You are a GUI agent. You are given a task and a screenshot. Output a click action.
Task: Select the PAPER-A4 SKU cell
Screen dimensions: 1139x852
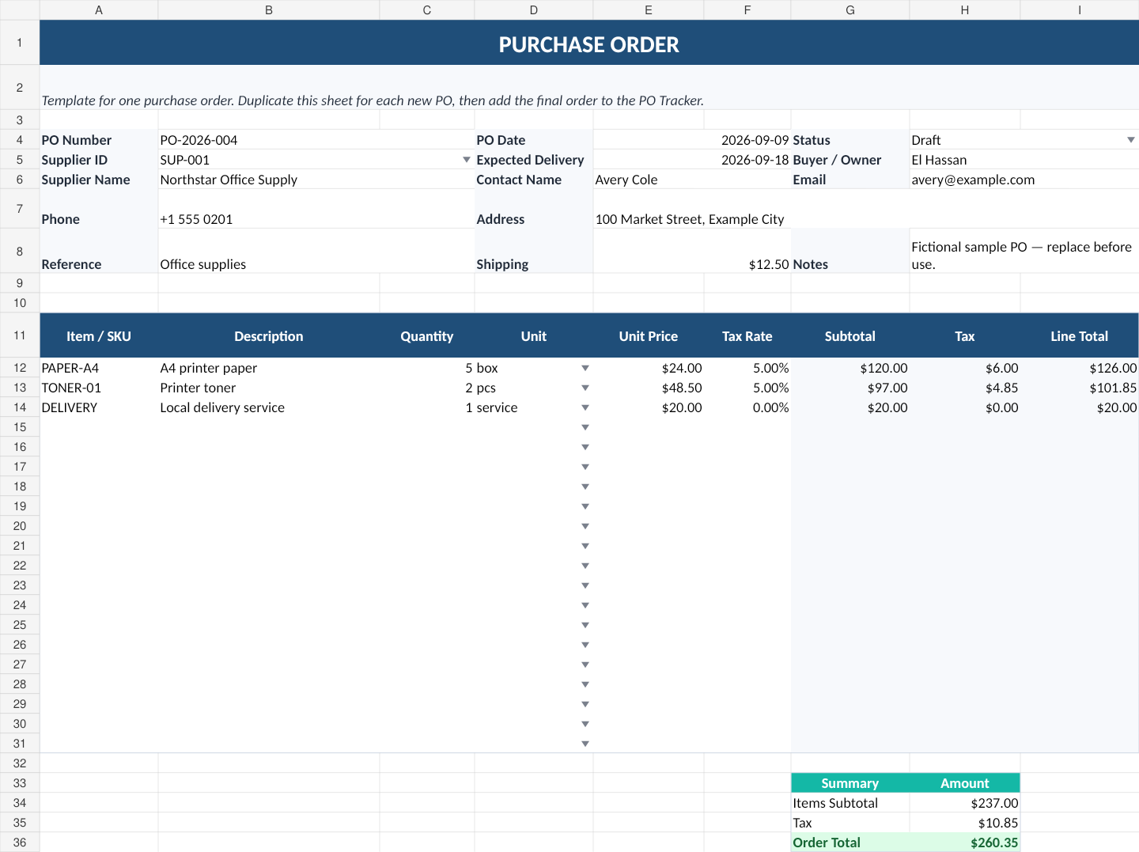tap(99, 368)
